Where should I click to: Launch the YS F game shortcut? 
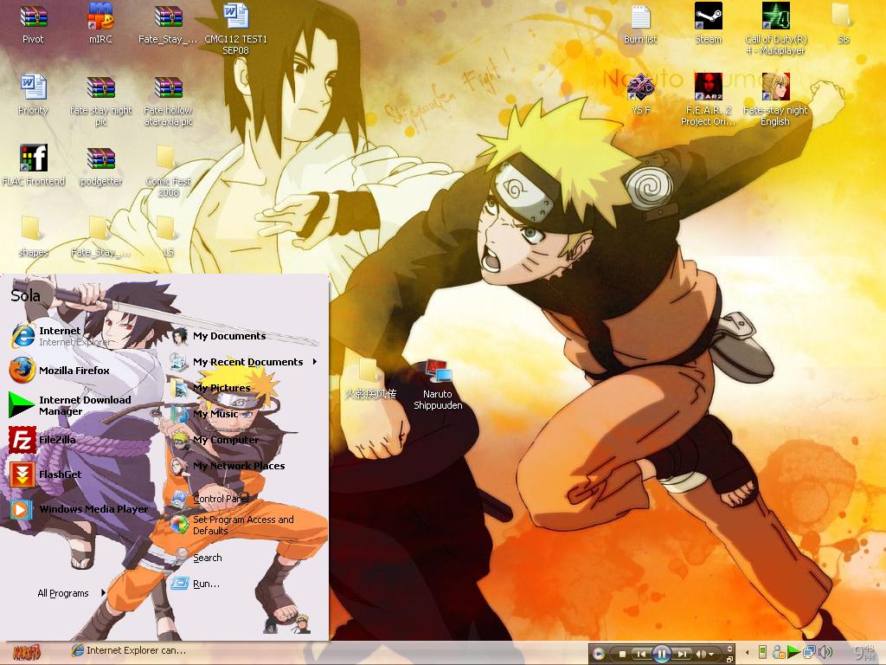click(640, 95)
